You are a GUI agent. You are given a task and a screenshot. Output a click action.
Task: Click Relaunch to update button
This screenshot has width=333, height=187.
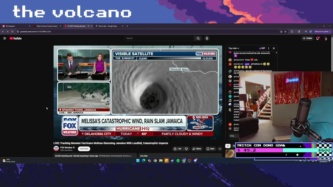(322, 31)
